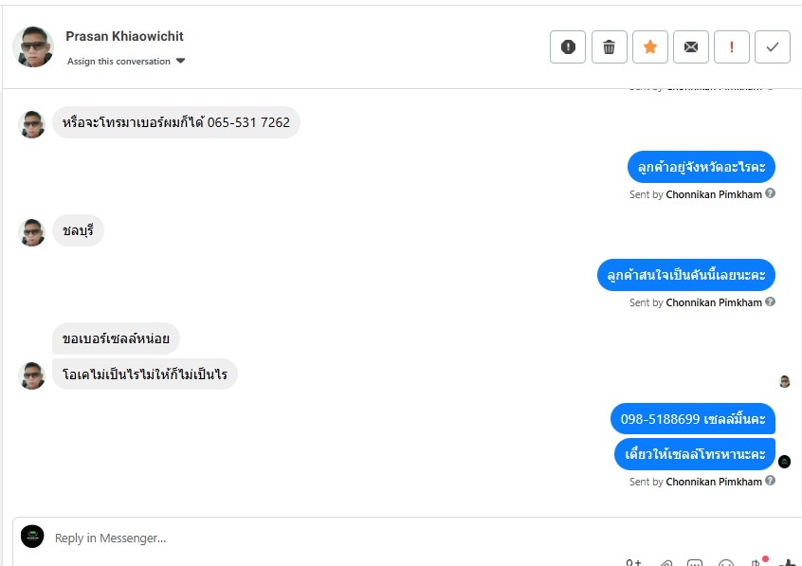Expand the Assign this conversation dropdown arrow
802x566 pixels.
point(180,61)
